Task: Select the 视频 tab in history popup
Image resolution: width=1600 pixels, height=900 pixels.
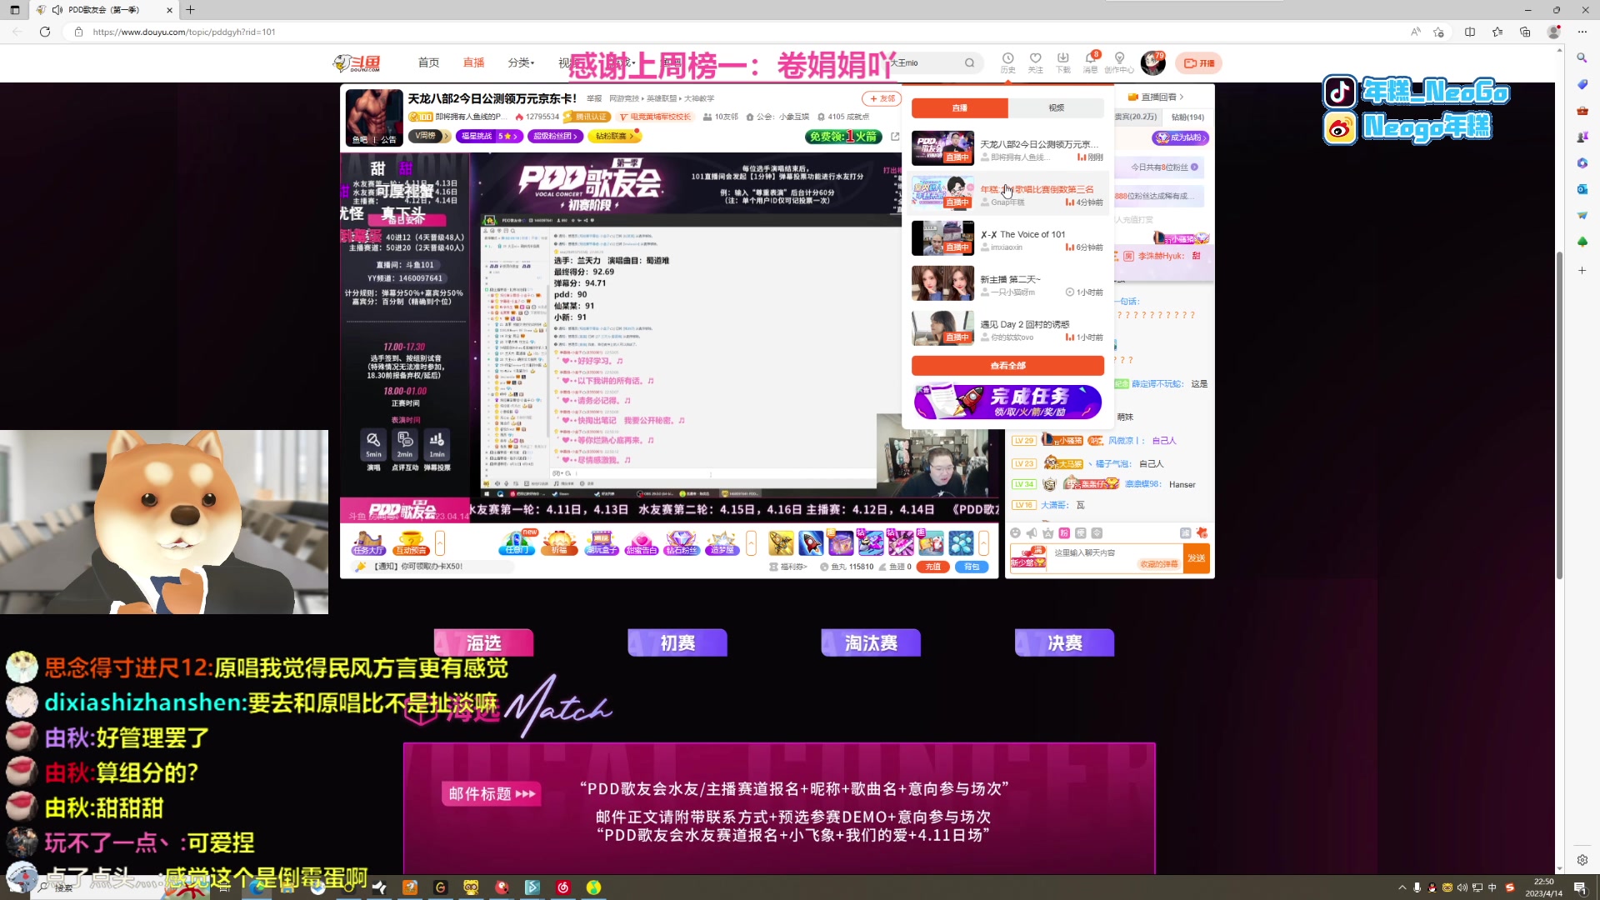Action: point(1056,108)
